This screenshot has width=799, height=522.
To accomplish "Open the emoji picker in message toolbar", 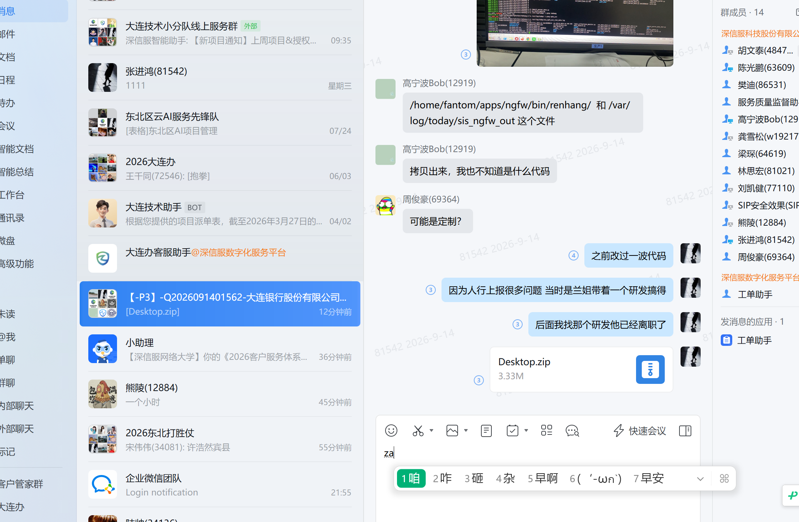I will [391, 431].
